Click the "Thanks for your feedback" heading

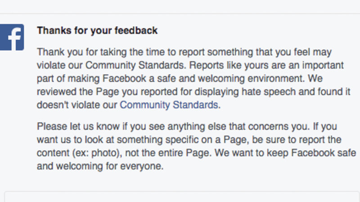(97, 31)
